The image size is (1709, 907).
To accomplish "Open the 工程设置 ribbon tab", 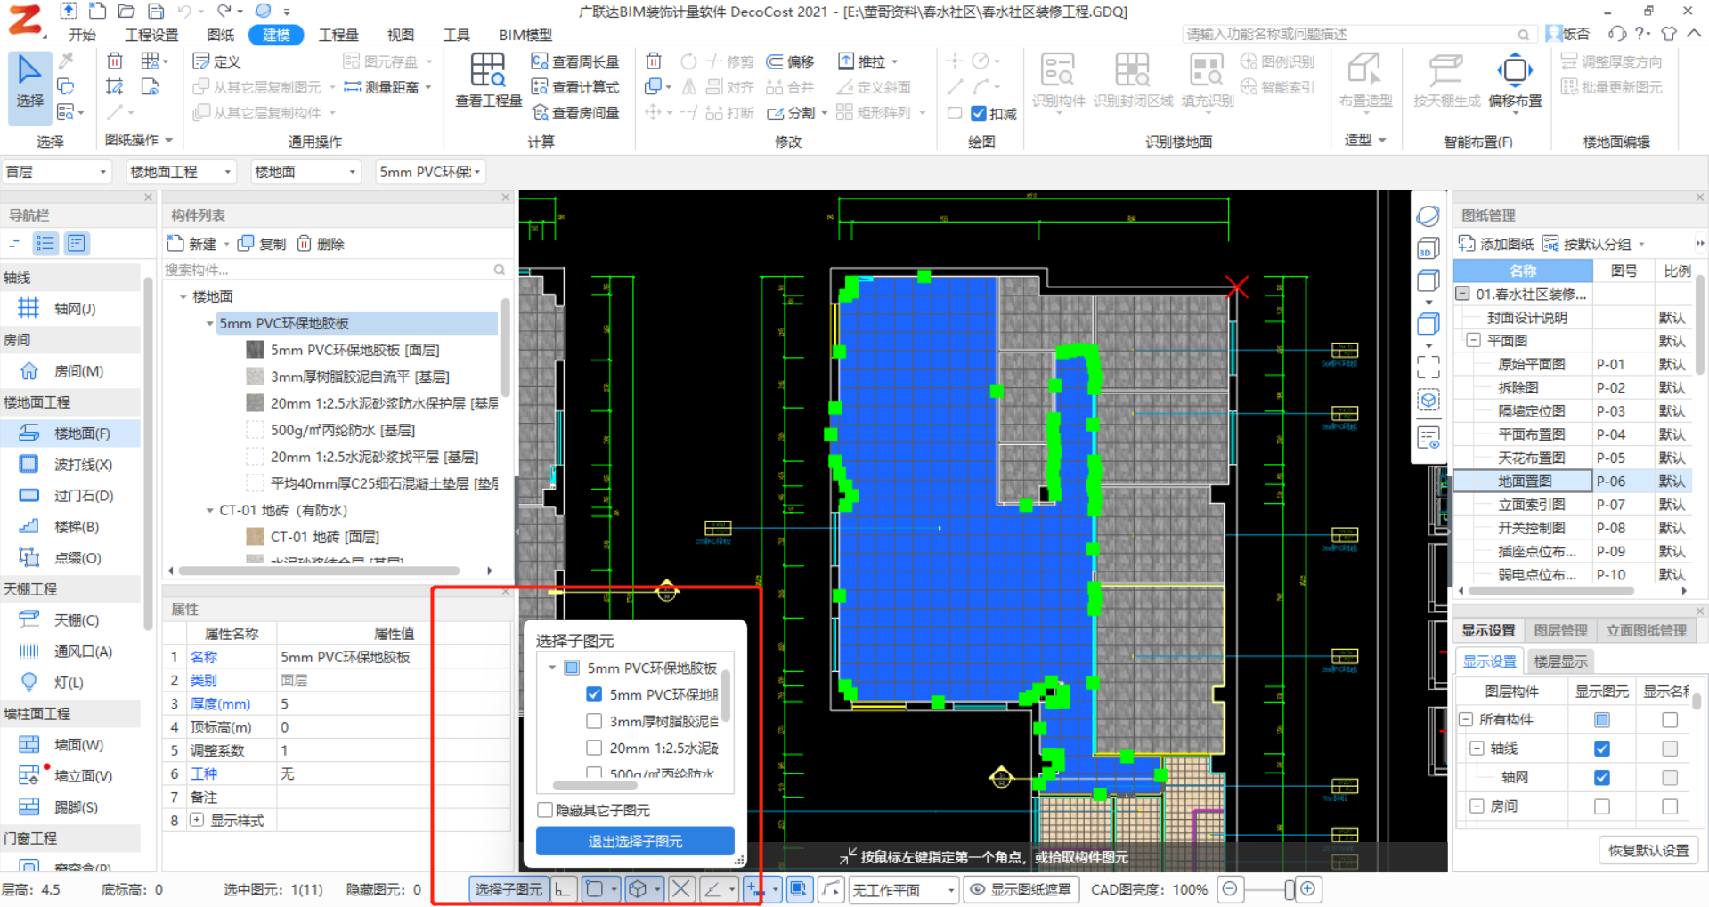I will [x=151, y=35].
